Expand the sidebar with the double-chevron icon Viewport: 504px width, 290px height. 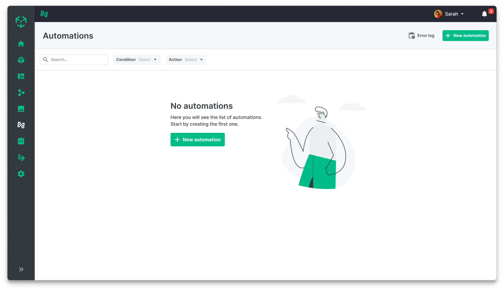(21, 269)
